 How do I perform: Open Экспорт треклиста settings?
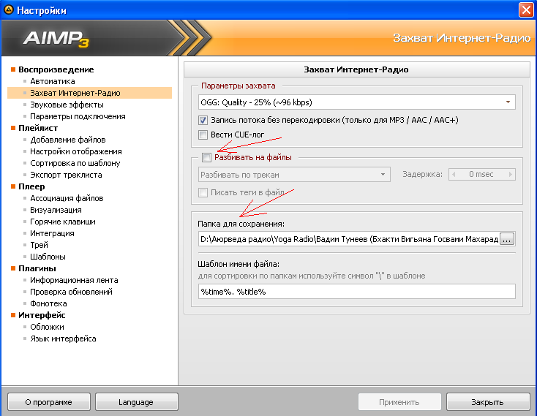coord(66,175)
